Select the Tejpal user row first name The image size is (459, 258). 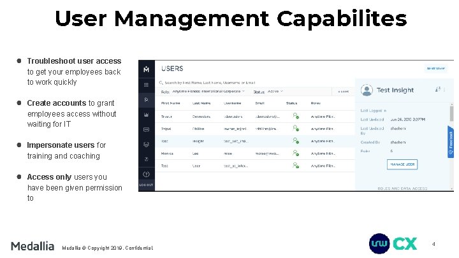[x=166, y=129]
